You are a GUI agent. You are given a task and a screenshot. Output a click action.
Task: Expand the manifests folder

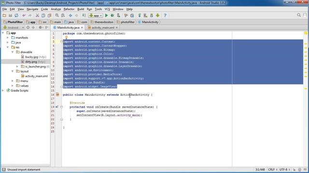[8, 37]
